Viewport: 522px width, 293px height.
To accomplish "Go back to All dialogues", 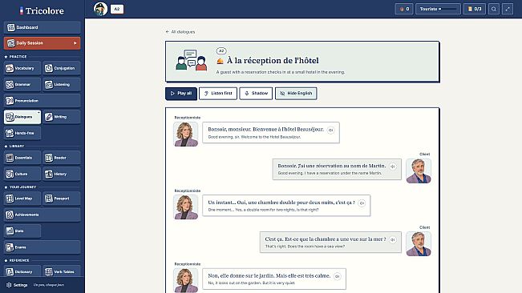I will coord(180,32).
